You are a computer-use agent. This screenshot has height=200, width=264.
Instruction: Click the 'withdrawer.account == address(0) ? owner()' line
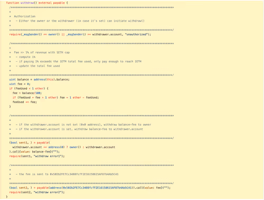coord(64,147)
